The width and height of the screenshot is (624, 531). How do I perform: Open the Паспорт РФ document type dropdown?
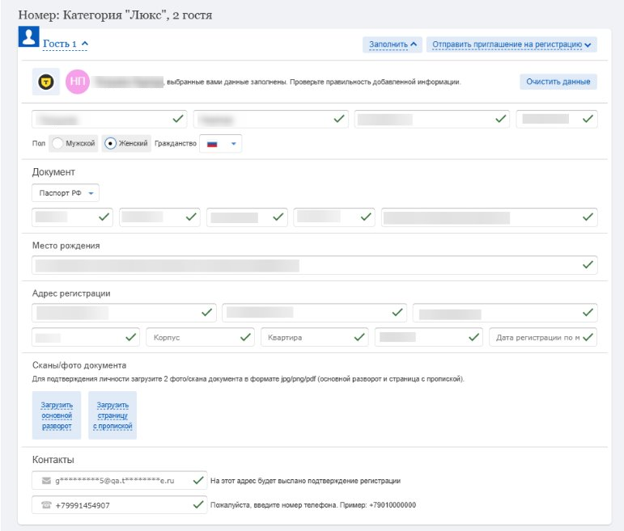click(66, 194)
